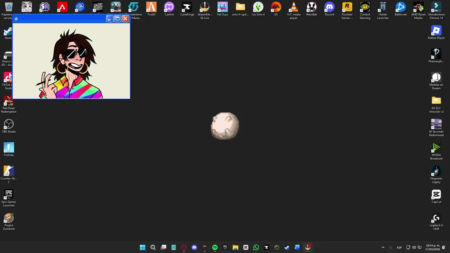Open the Roblox Player desktop icon

click(x=436, y=32)
